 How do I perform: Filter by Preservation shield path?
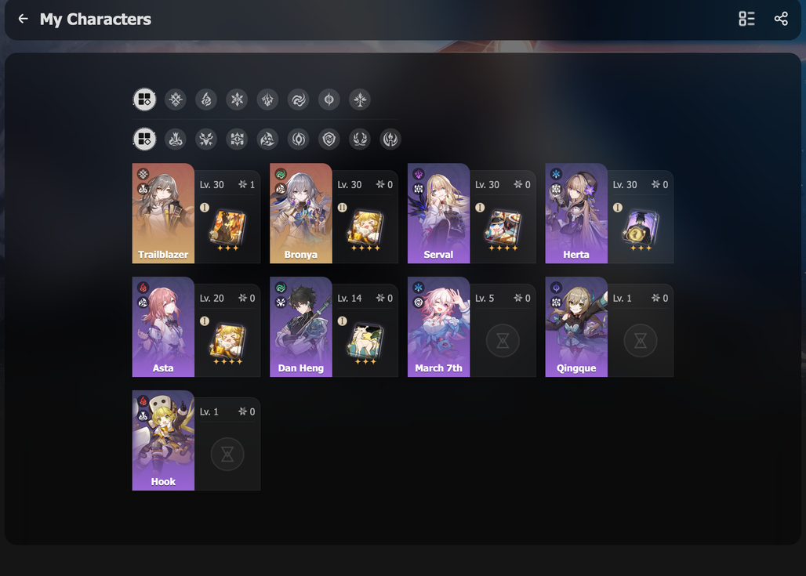[x=329, y=139]
